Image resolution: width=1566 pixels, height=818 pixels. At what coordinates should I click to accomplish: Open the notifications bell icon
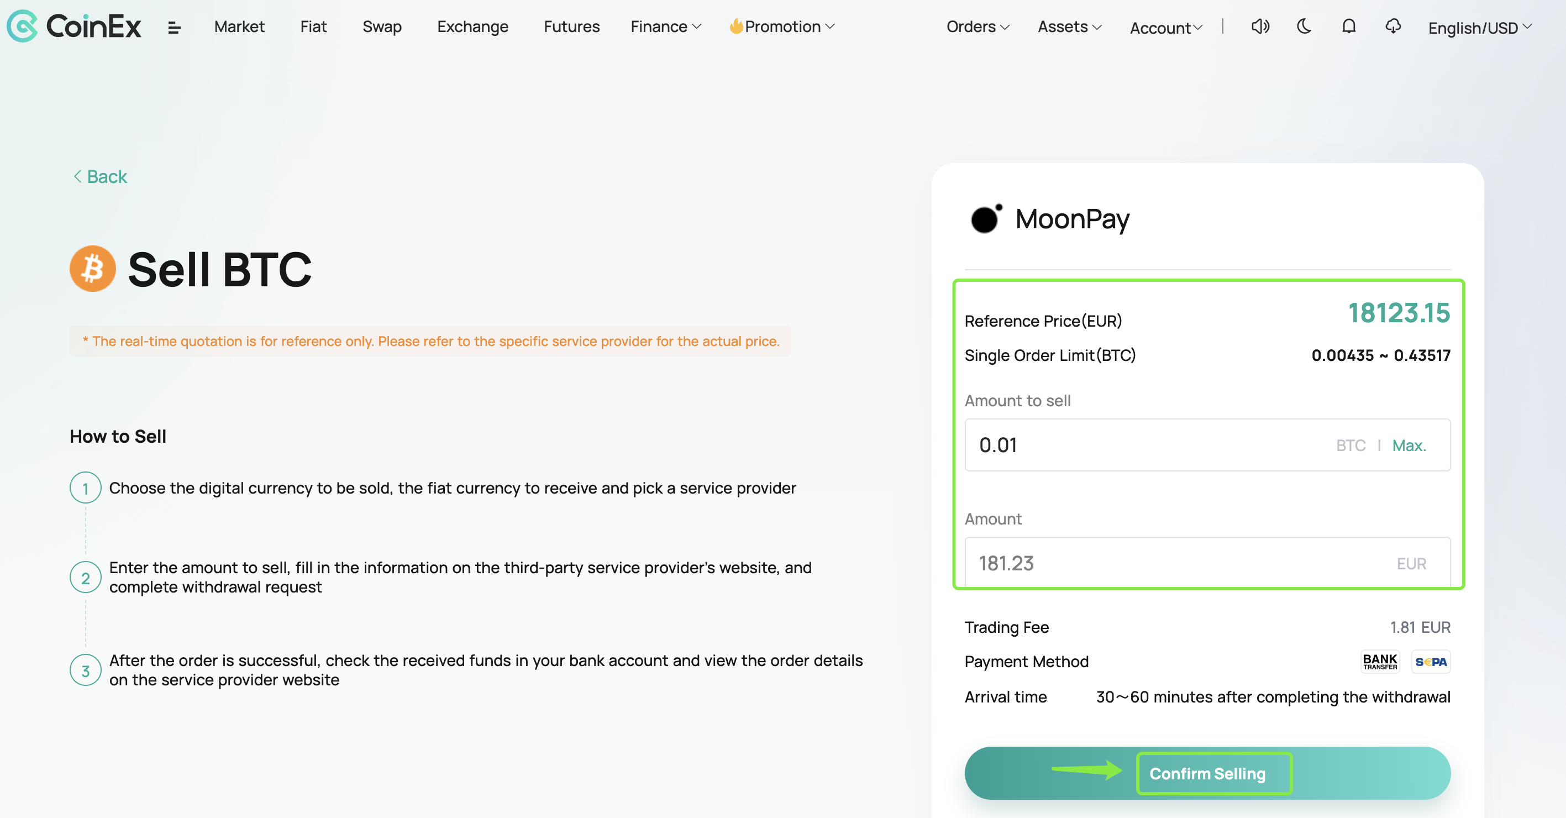[1349, 27]
